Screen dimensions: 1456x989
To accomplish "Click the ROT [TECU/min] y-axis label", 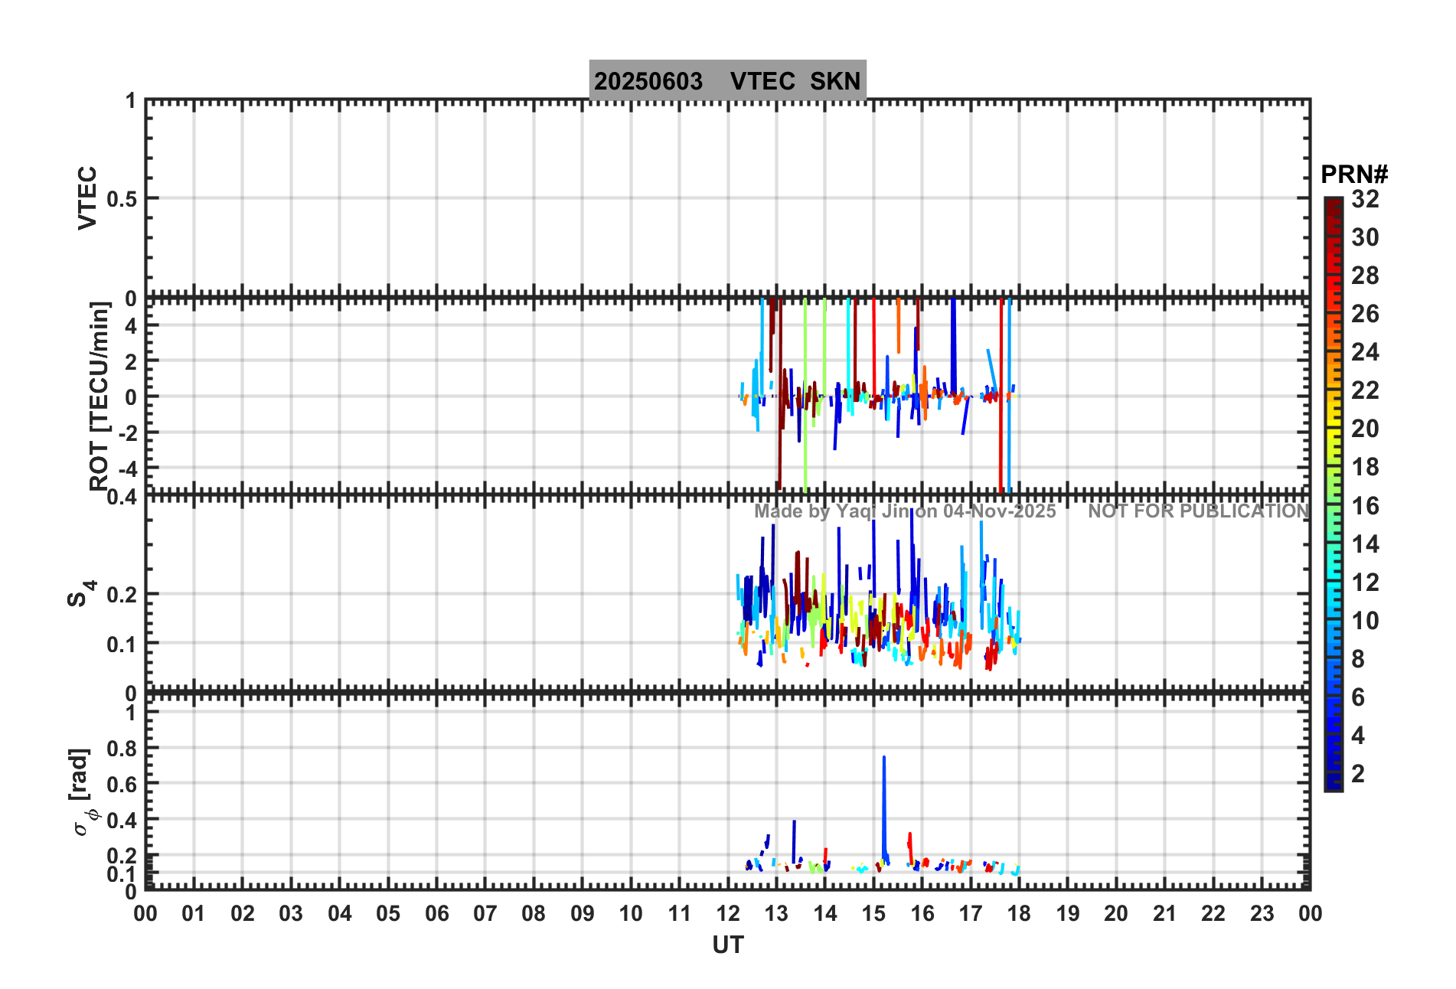I will pyautogui.click(x=100, y=396).
